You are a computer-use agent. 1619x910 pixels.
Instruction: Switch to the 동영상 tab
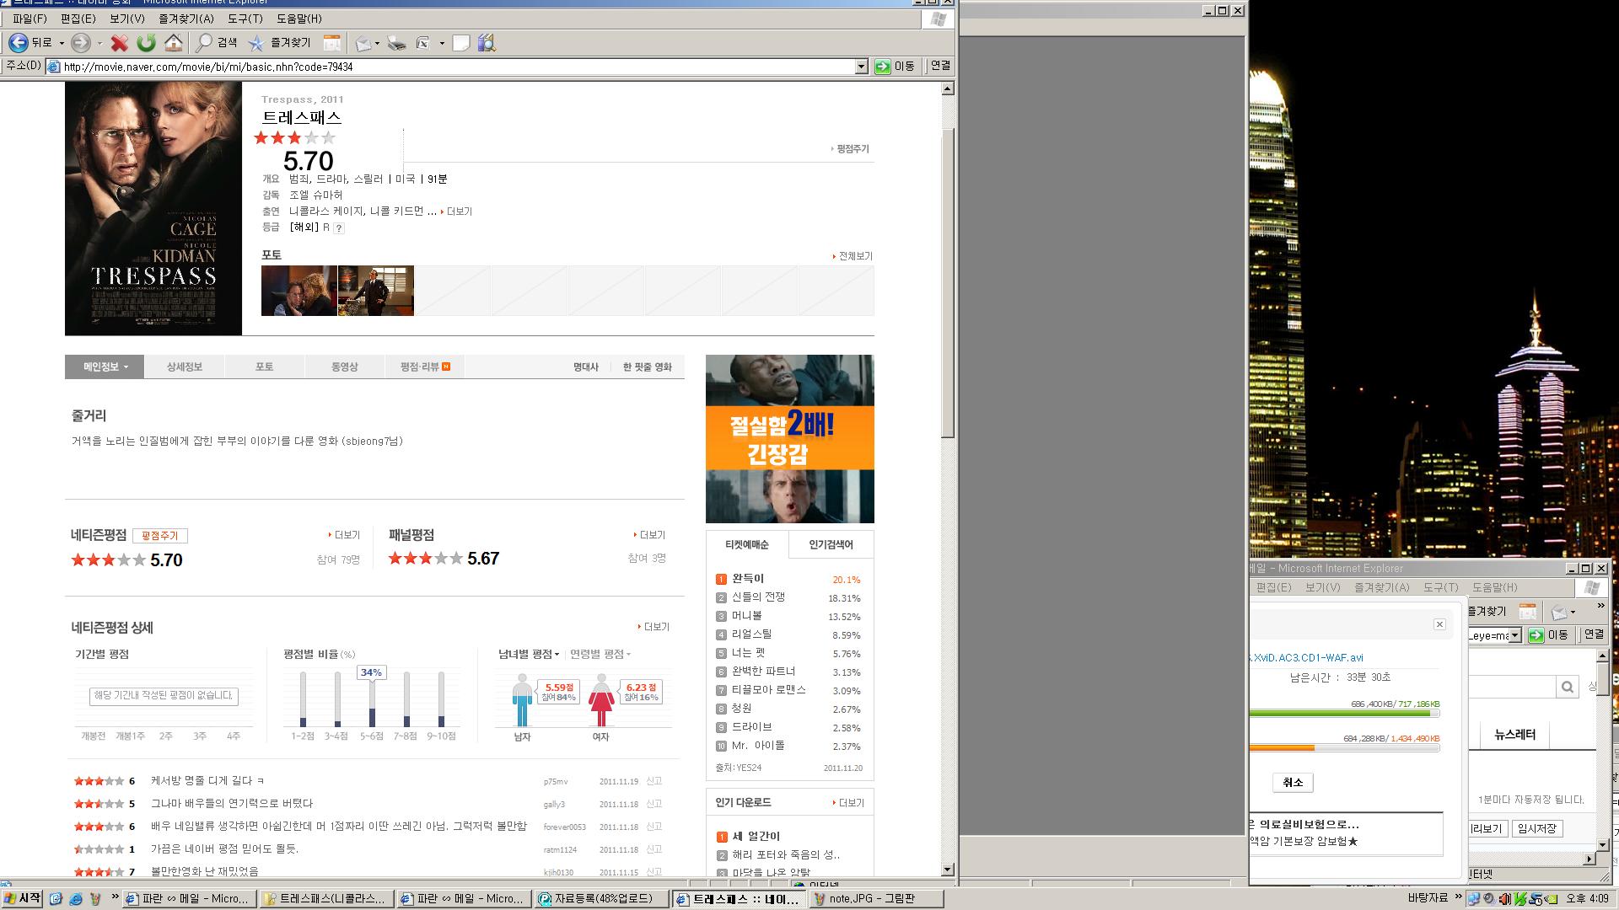tap(344, 367)
